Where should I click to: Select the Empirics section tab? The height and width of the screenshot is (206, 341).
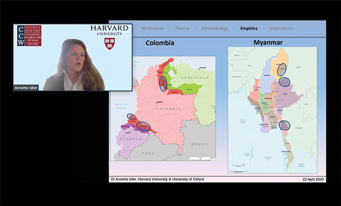(x=249, y=28)
